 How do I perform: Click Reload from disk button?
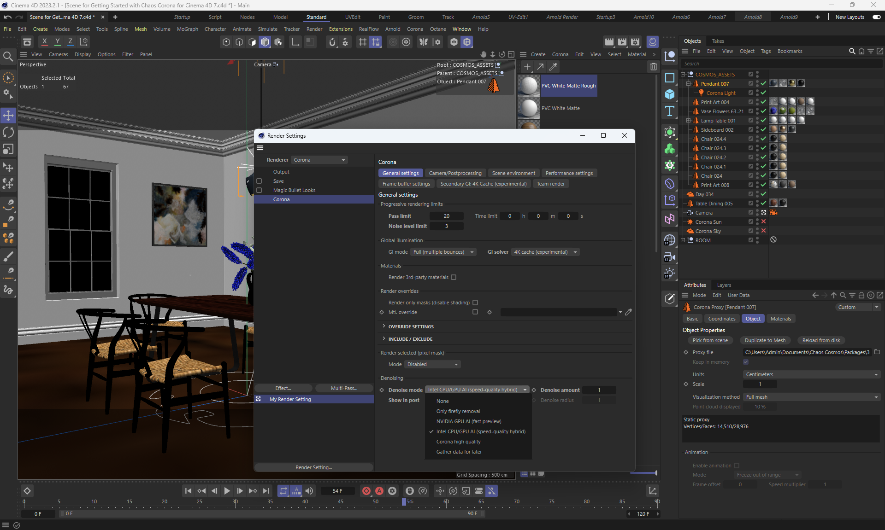[x=821, y=340]
